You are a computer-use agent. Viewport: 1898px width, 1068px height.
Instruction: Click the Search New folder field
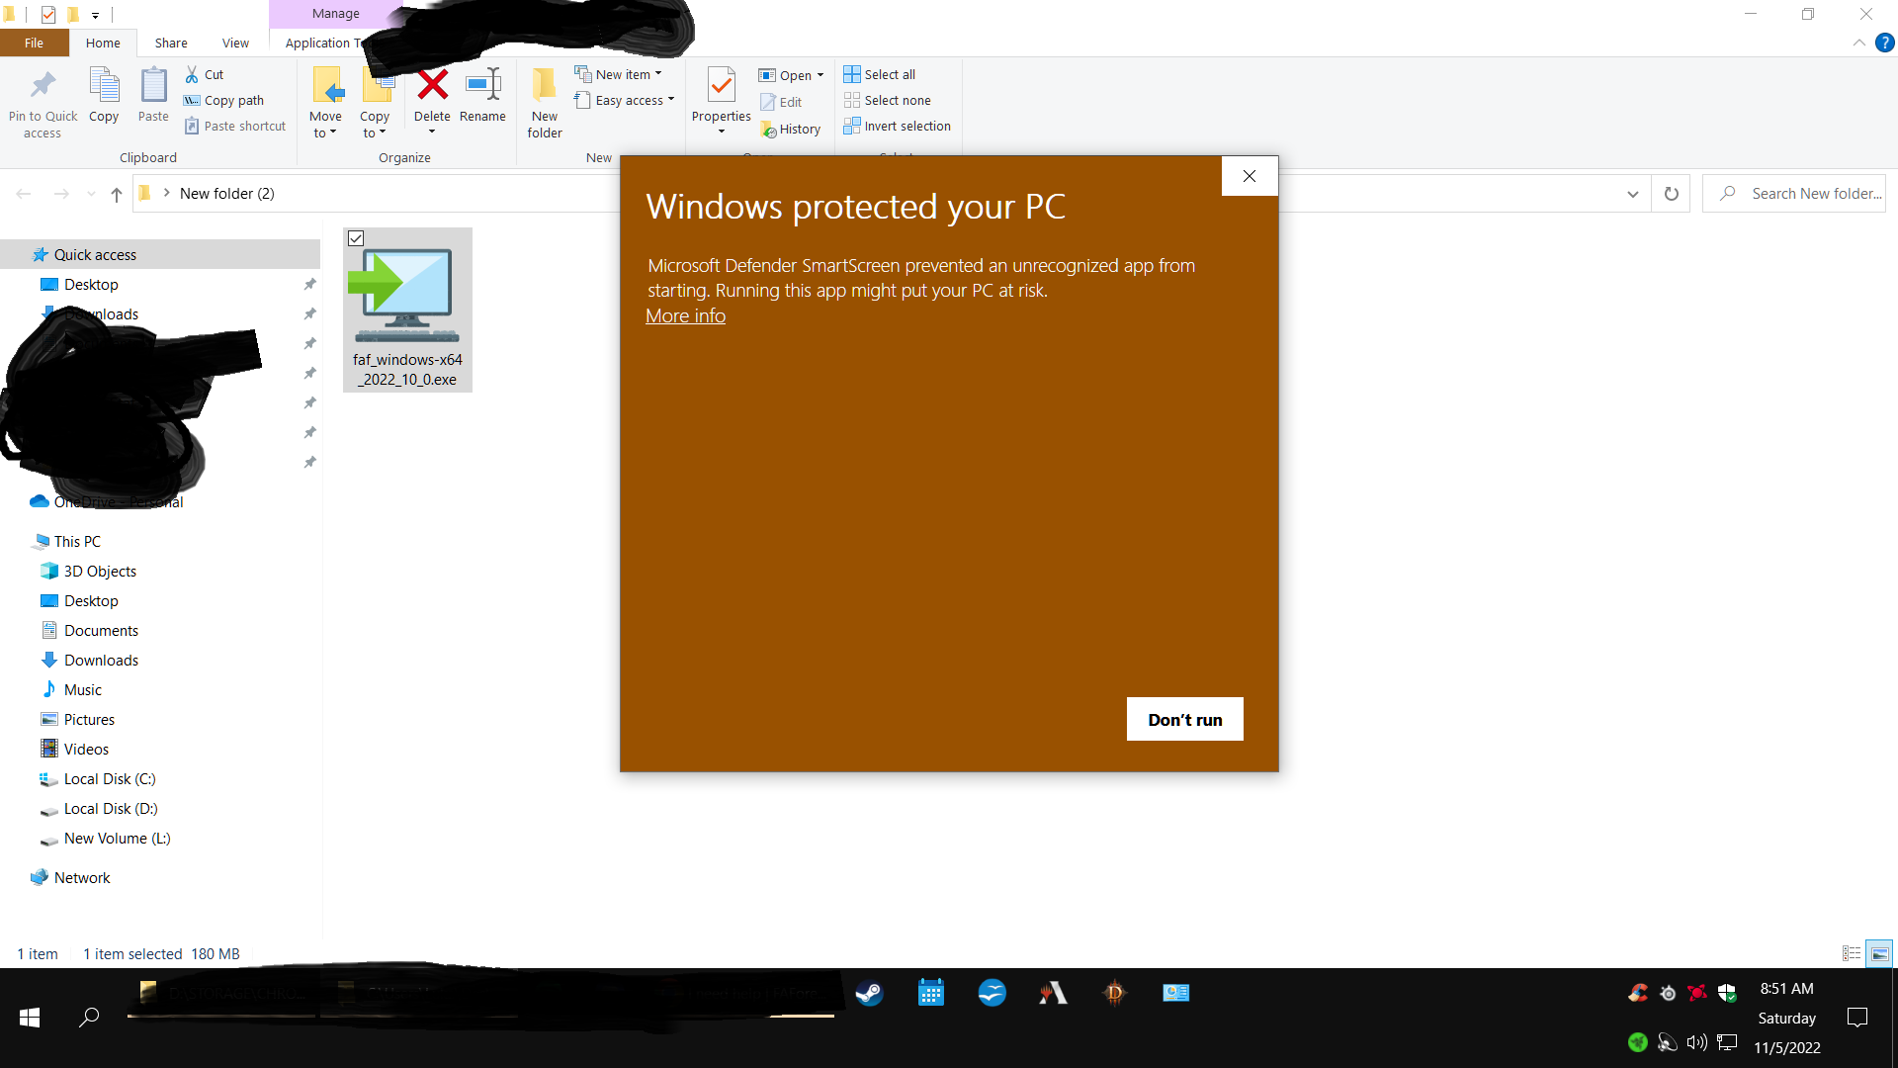click(x=1794, y=194)
